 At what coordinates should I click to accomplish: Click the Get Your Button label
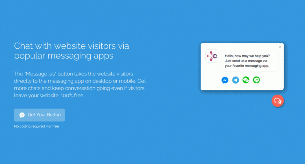tap(44, 115)
